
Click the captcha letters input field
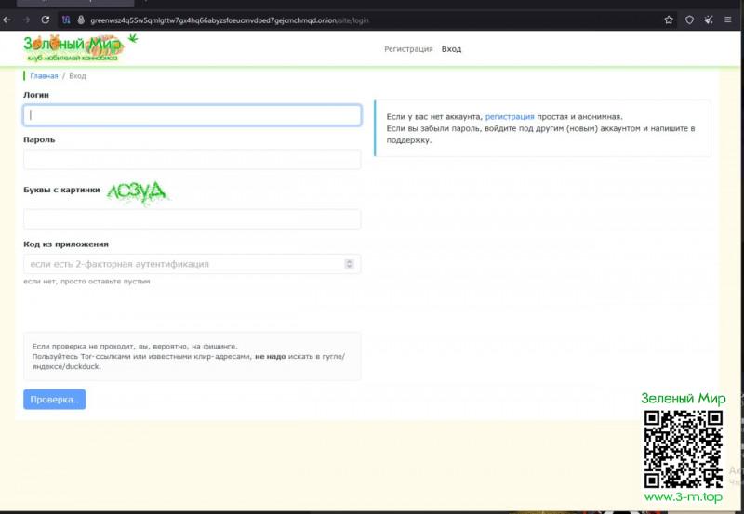[192, 219]
